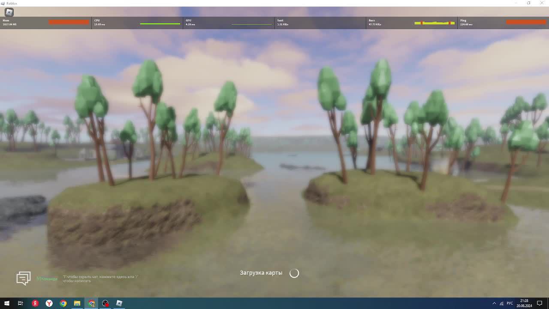The width and height of the screenshot is (549, 309).
Task: Open the Windows Start menu
Action: 6,303
